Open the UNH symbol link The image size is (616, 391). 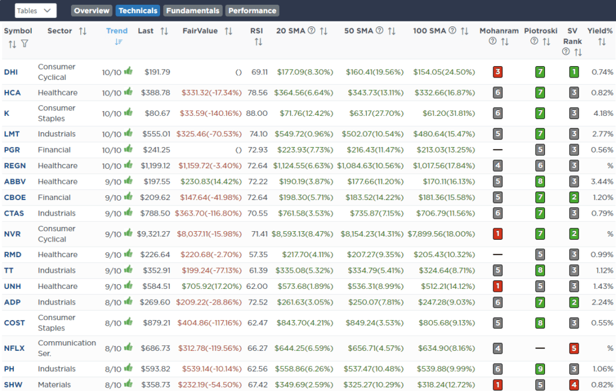(13, 286)
